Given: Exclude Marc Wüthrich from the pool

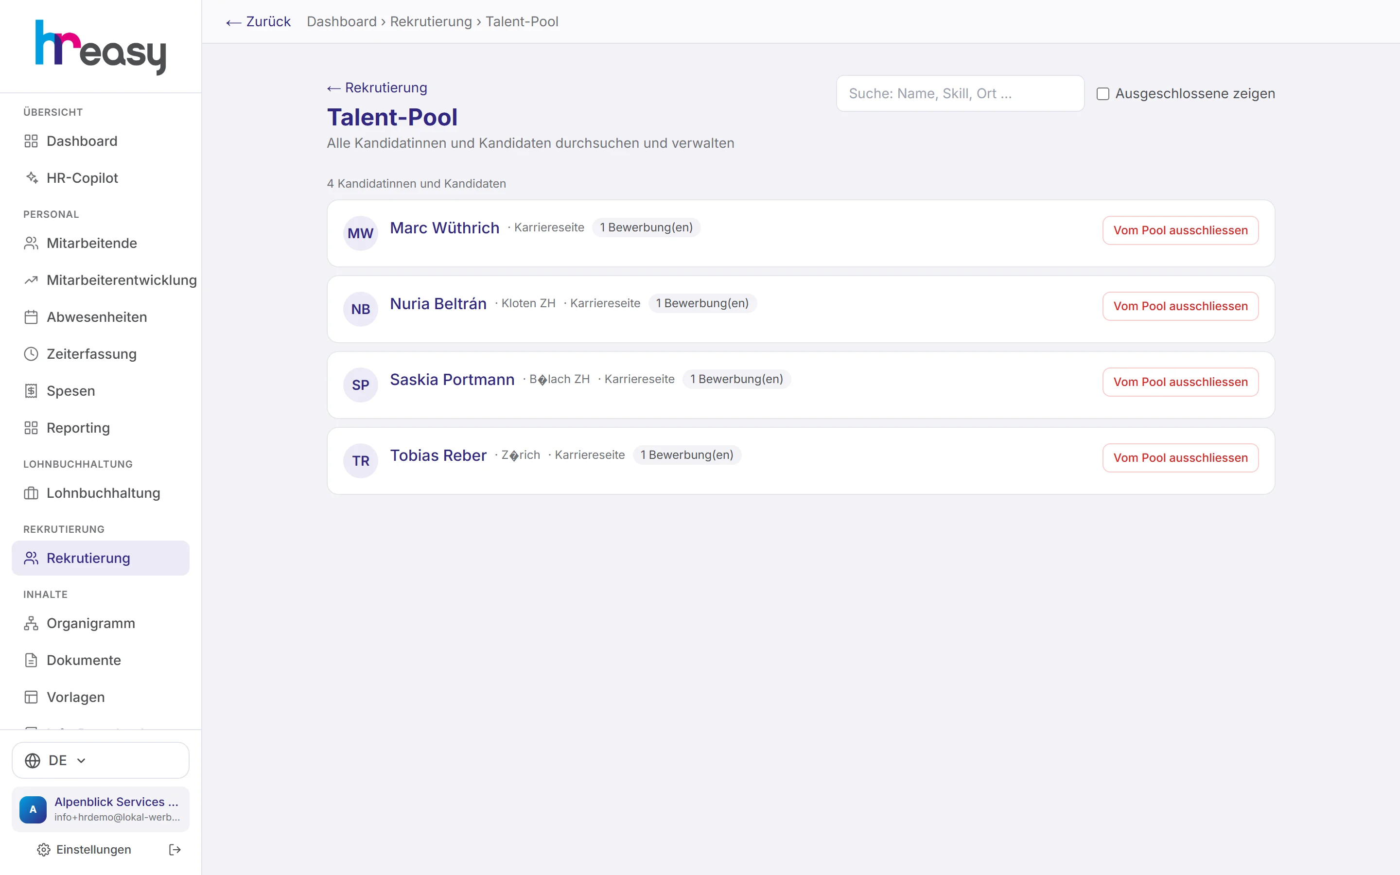Looking at the screenshot, I should point(1180,230).
